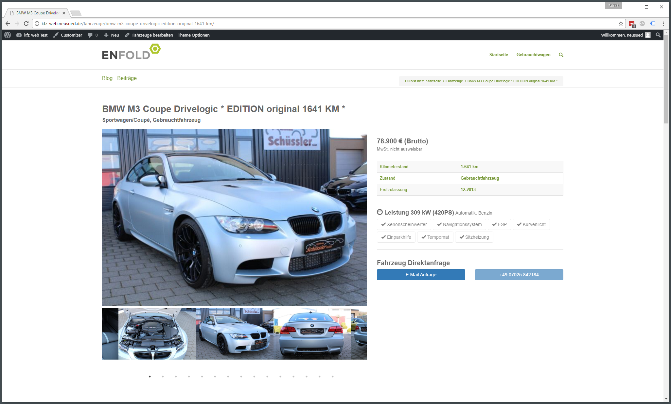
Task: Click Fahrzeuge in the breadcrumb
Action: click(454, 81)
